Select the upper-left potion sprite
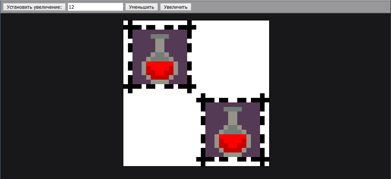This screenshot has height=179, width=391. point(160,57)
